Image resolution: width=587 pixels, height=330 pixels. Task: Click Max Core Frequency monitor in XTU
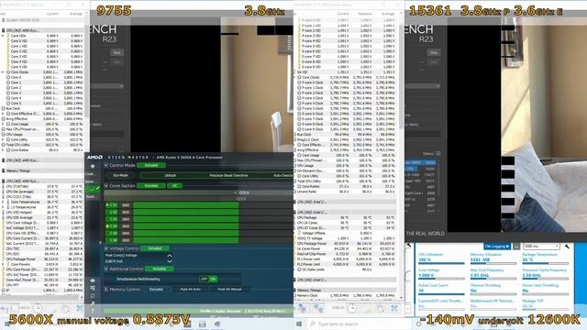click(493, 274)
